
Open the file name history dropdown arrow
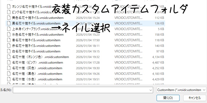pos(151,90)
